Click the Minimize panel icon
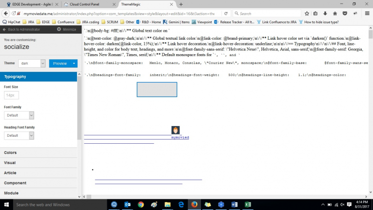Screen dimensions: 373x210 coord(59,29)
